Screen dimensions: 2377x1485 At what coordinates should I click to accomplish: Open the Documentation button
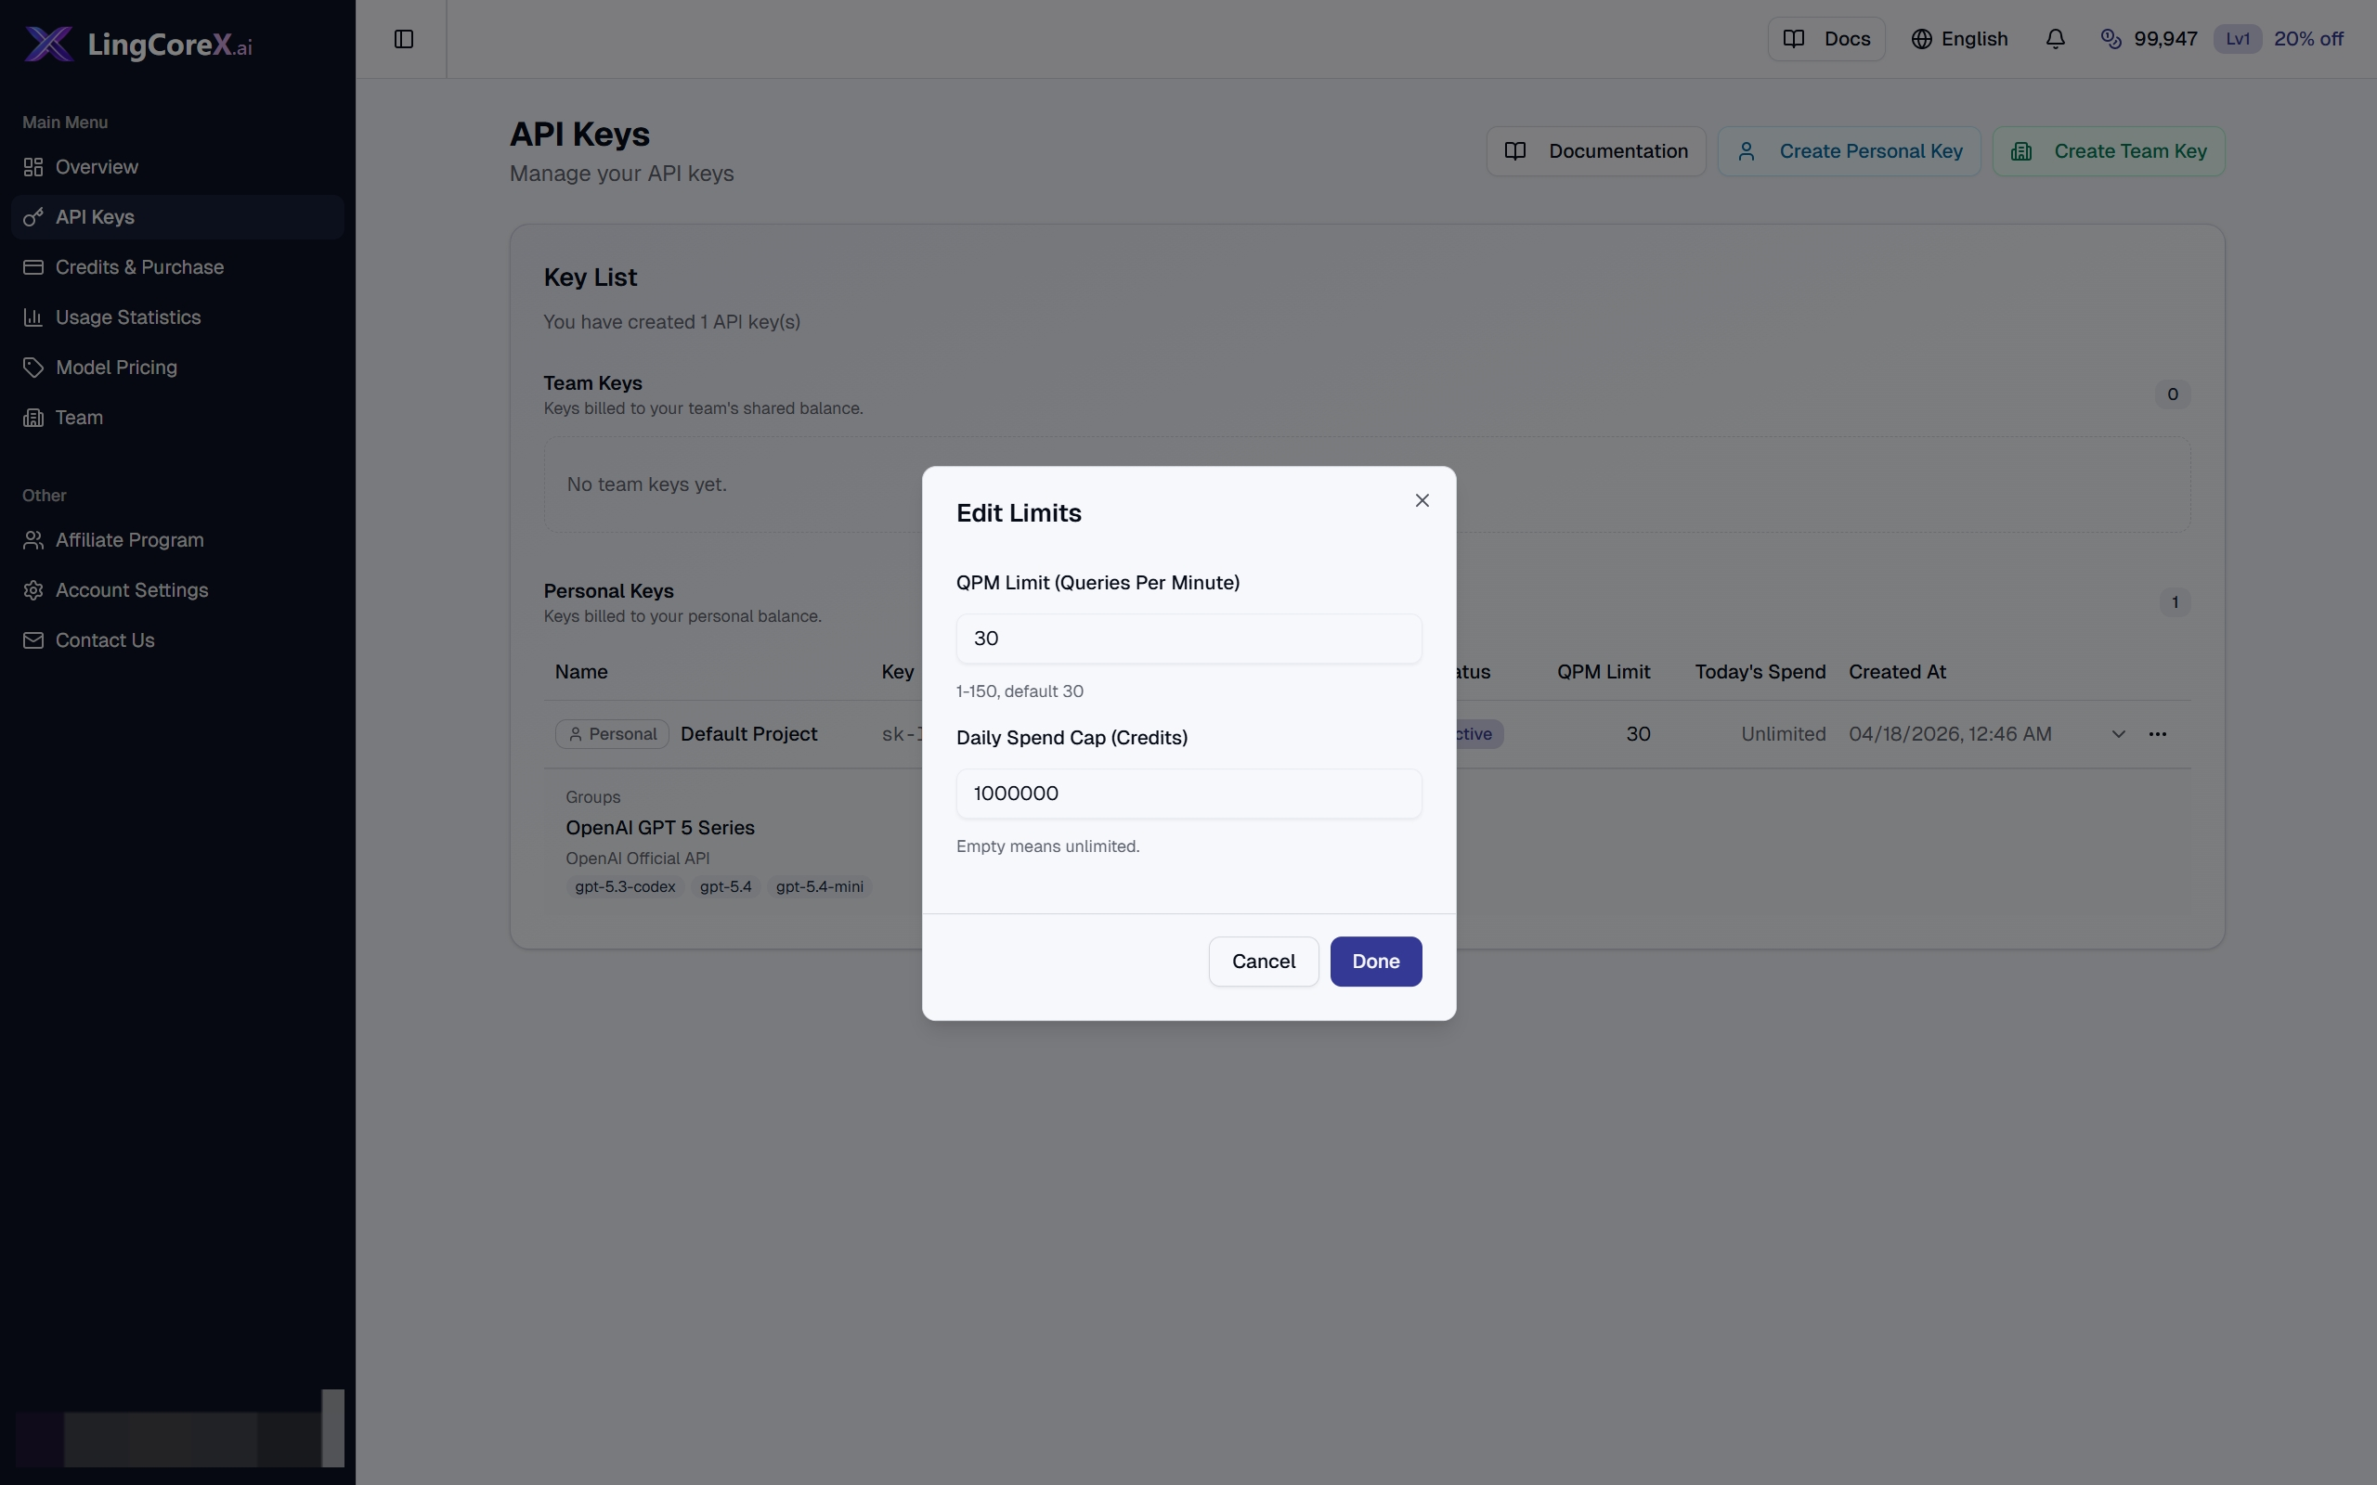coord(1595,151)
